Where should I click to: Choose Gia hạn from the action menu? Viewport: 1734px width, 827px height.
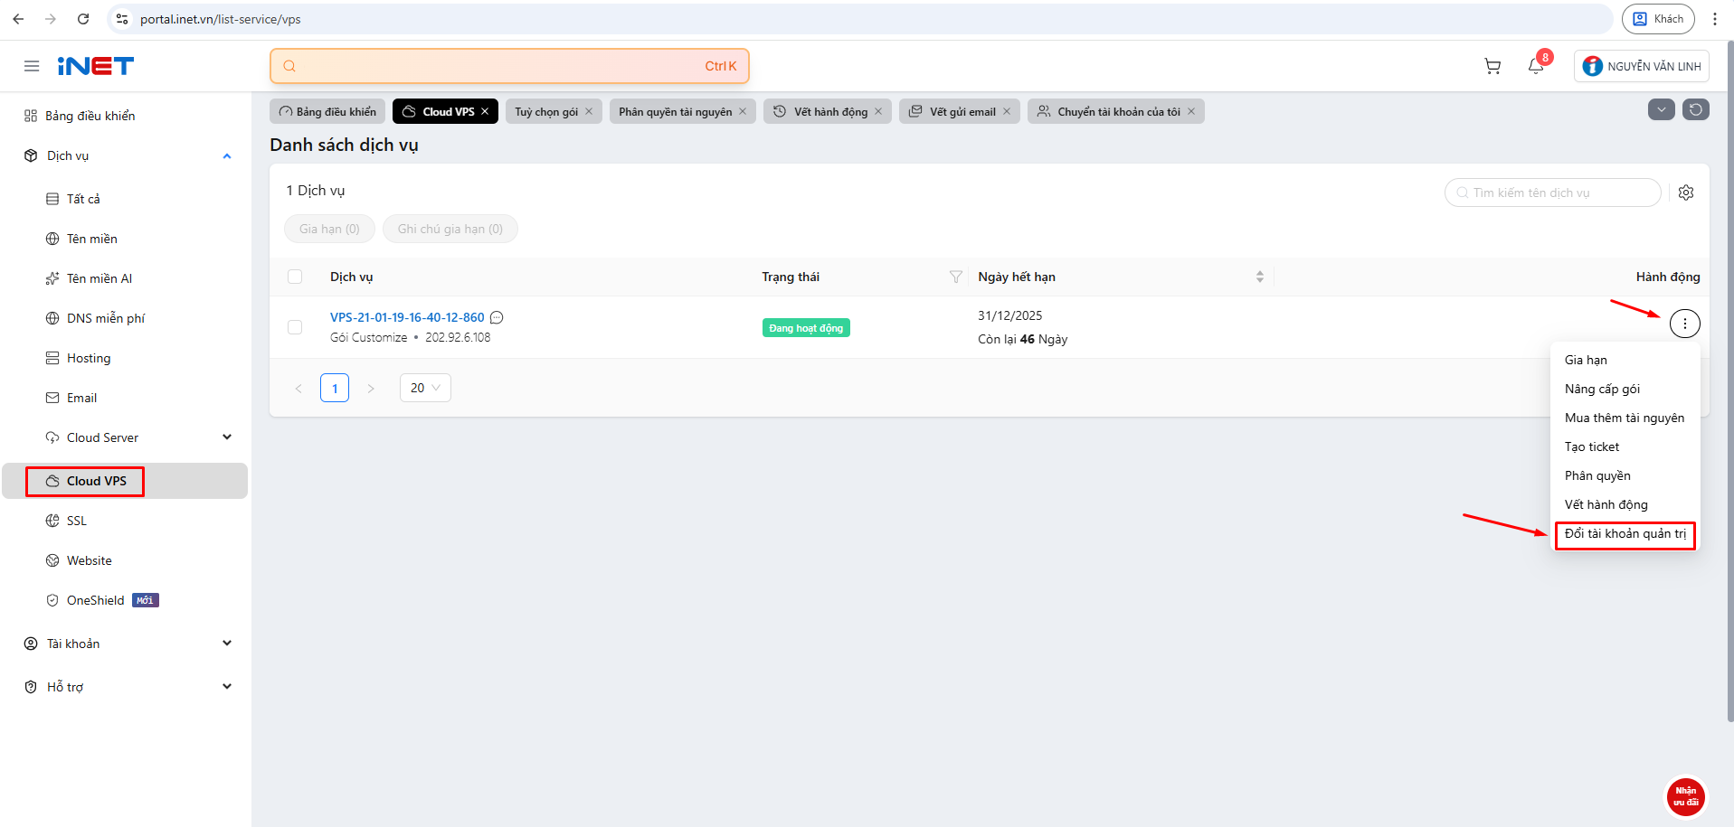click(1625, 360)
